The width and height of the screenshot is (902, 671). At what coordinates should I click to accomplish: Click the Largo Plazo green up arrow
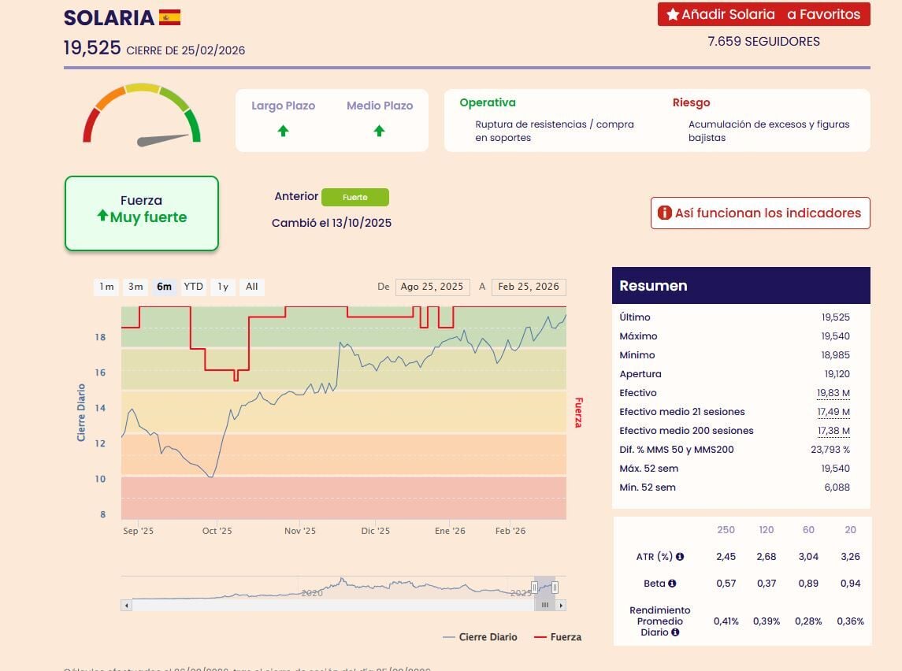point(283,131)
